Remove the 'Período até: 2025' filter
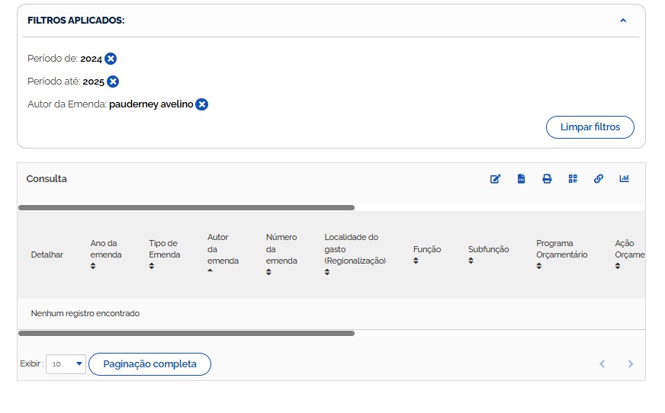Screen dimensions: 665x413 click(x=113, y=82)
